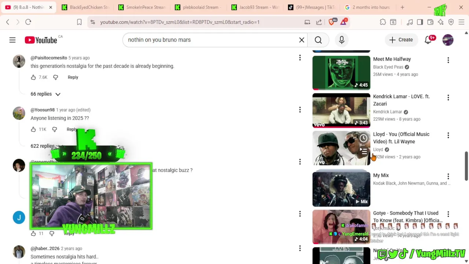The width and height of the screenshot is (469, 264).
Task: Go to YouTube home via logo
Action: [x=41, y=40]
